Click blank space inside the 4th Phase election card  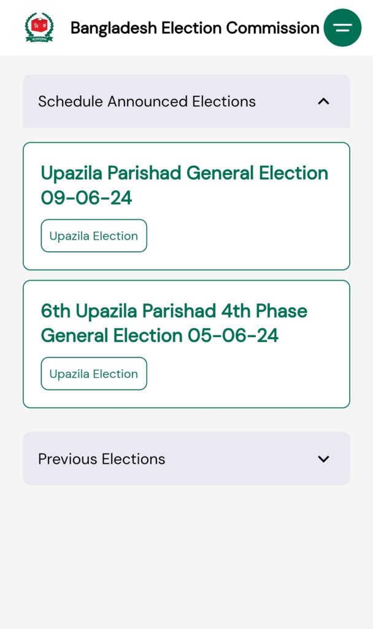point(248,374)
